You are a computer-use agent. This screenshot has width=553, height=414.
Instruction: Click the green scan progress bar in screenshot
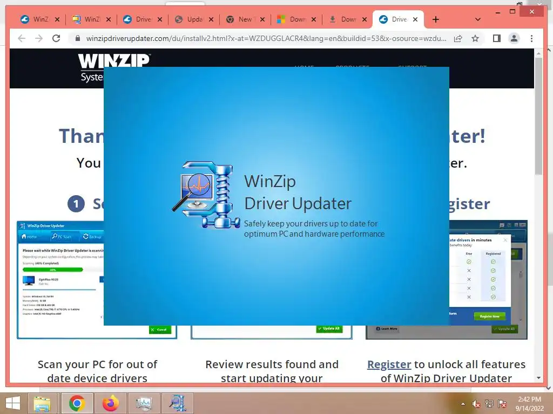coord(53,270)
